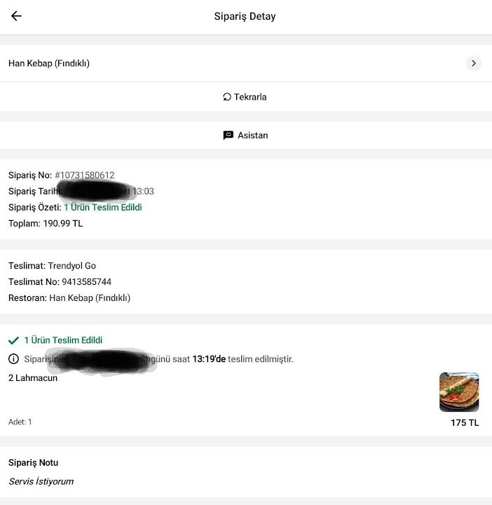Image resolution: width=492 pixels, height=505 pixels.
Task: Click Teslimat Trendyol Go text
Action: [52, 266]
